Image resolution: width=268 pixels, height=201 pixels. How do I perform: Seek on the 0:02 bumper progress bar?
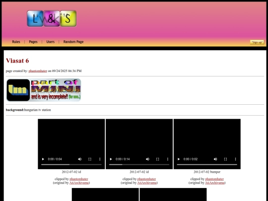pyautogui.click(x=207, y=165)
